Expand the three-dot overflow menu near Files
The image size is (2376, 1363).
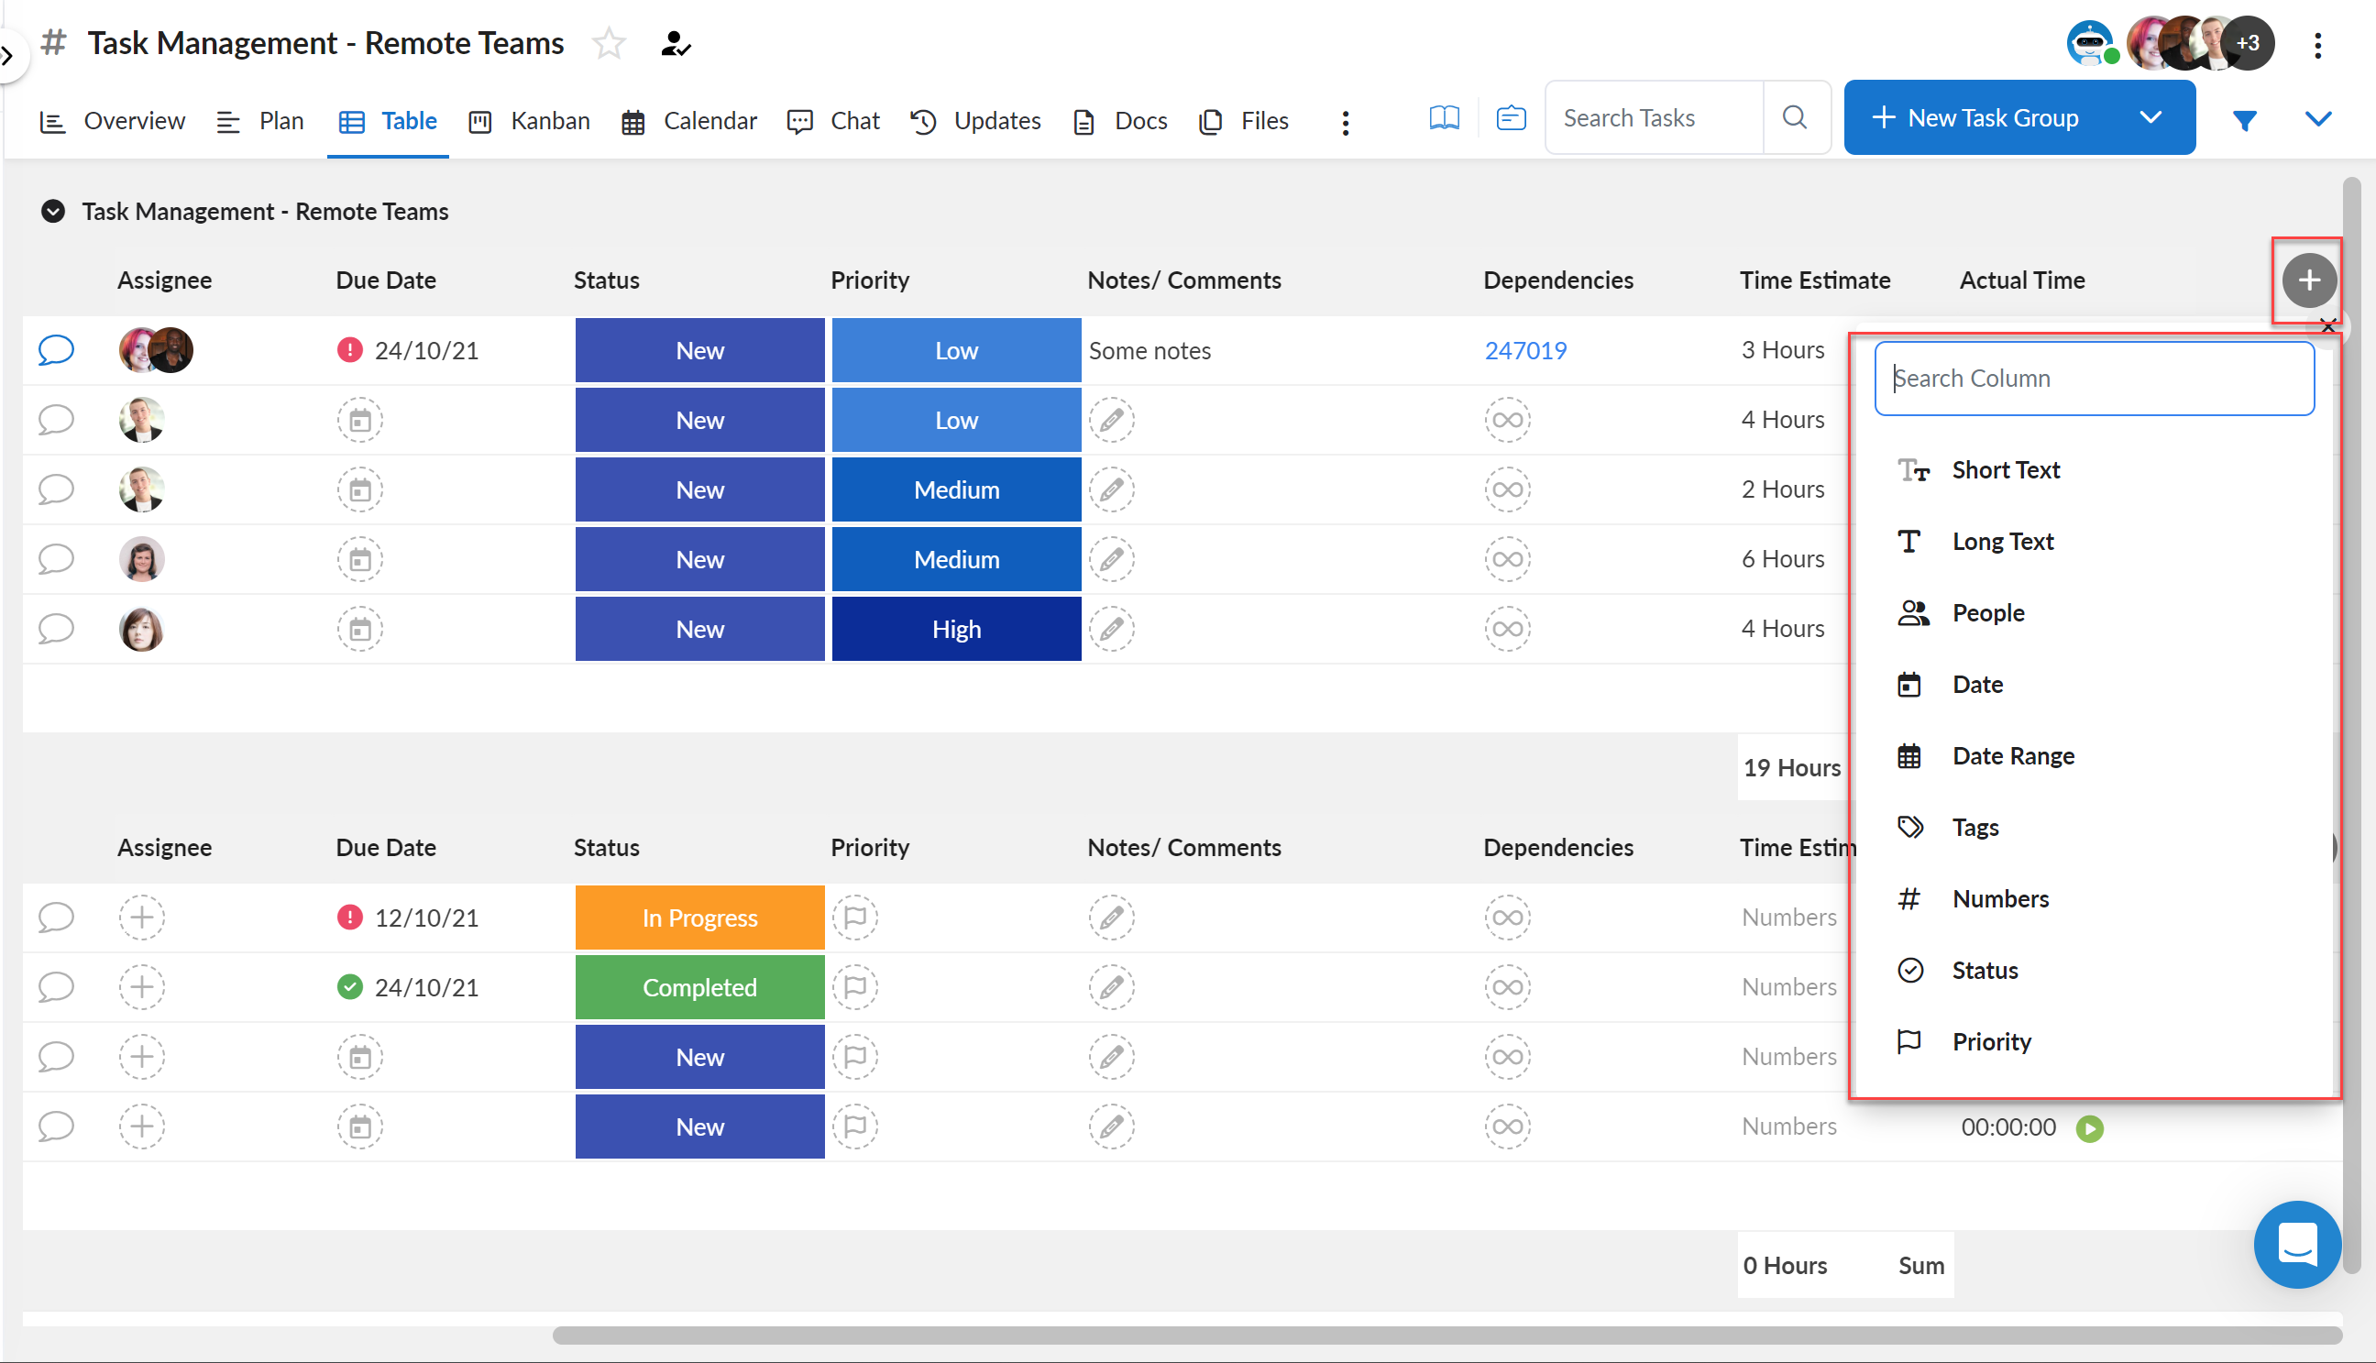pyautogui.click(x=1346, y=122)
